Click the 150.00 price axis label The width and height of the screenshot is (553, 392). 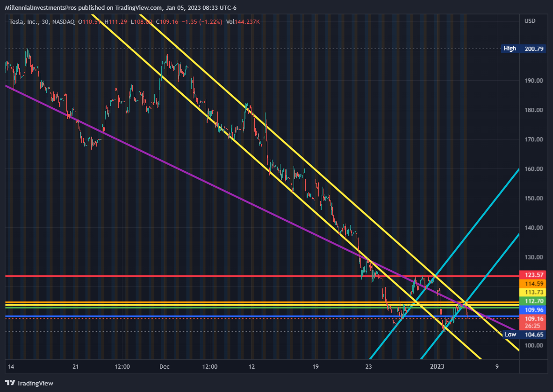534,198
